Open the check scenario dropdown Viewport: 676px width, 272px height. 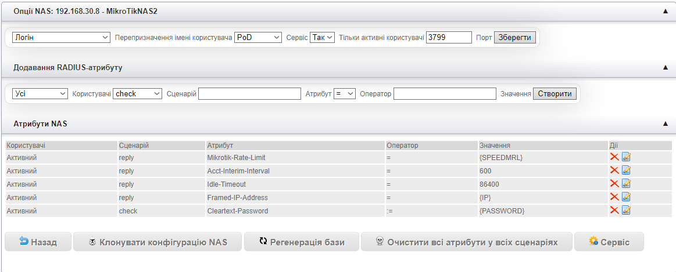(137, 93)
